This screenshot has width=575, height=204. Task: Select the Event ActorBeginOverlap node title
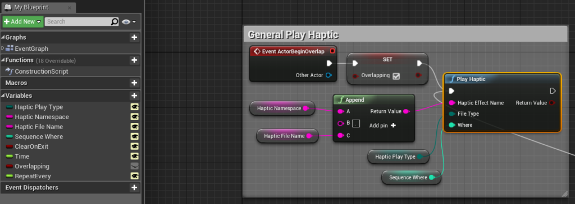[x=293, y=51]
